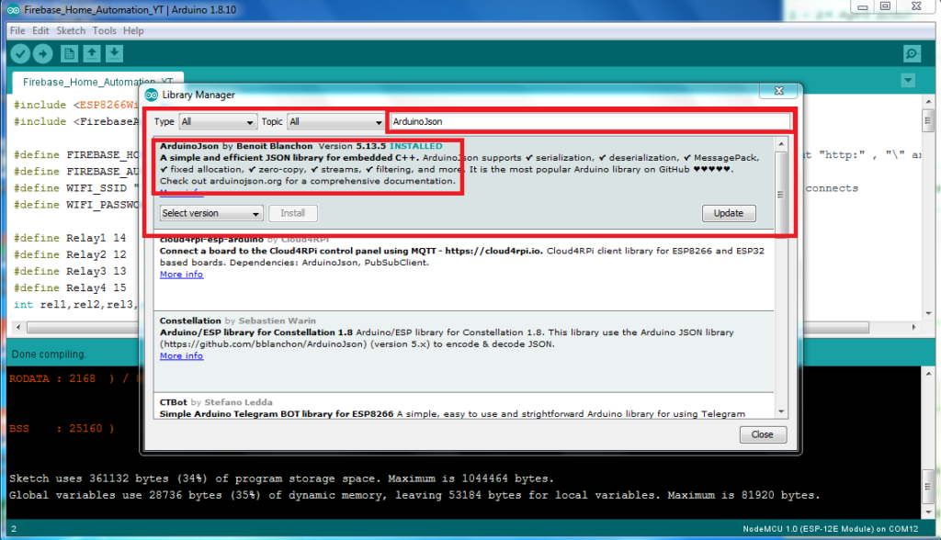Screen dimensions: 941x540
Task: Click the '#define Relay1 14' code line
Action: (x=70, y=238)
